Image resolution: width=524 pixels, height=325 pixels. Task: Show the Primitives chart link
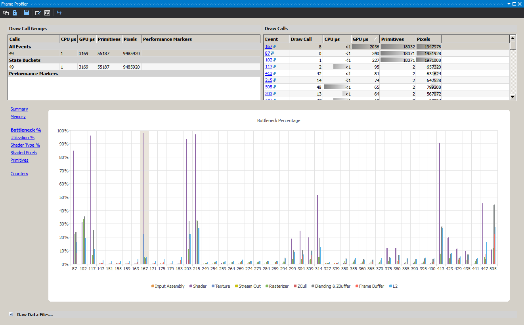(19, 160)
